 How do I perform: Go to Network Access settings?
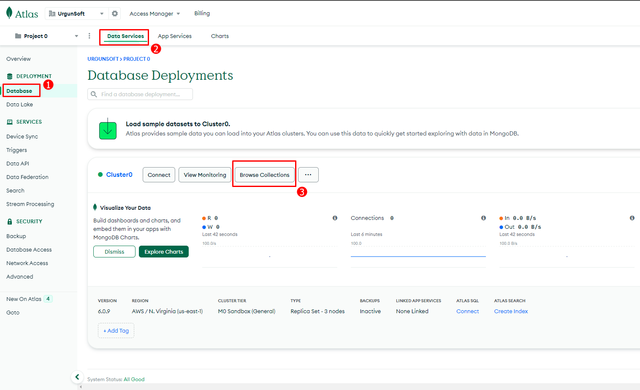(x=27, y=263)
